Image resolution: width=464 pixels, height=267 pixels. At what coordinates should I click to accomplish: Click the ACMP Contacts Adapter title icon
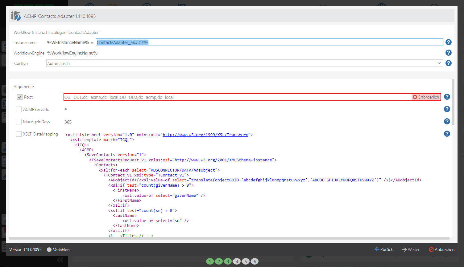click(15, 16)
